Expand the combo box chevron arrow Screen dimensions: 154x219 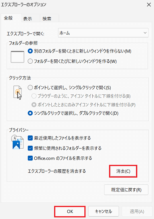pos(145,33)
